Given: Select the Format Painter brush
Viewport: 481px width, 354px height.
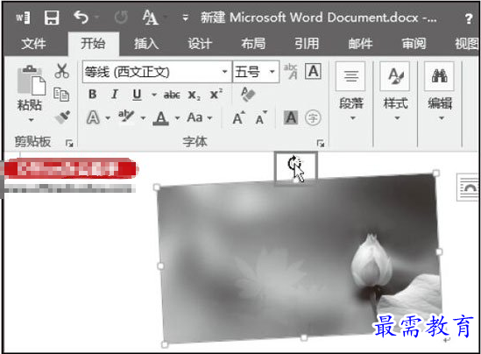Looking at the screenshot, I should (x=62, y=117).
